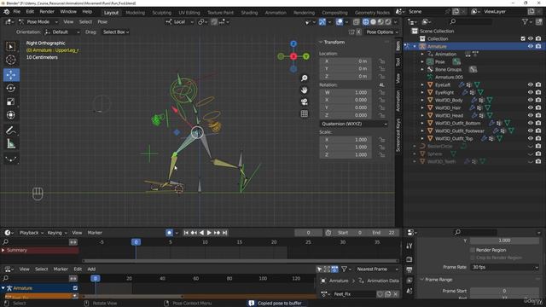Screen dimensions: 546x307
Task: Open Quaternion (WXYZ) rotation mode dropdown
Action: click(354, 124)
